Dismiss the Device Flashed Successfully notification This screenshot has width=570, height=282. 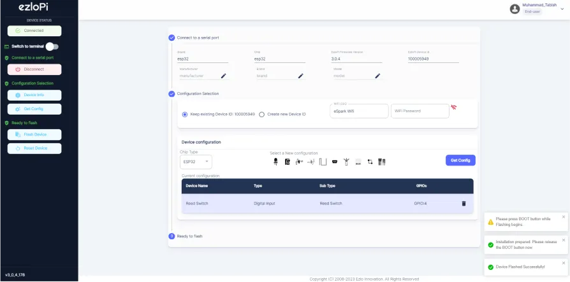coord(564,262)
